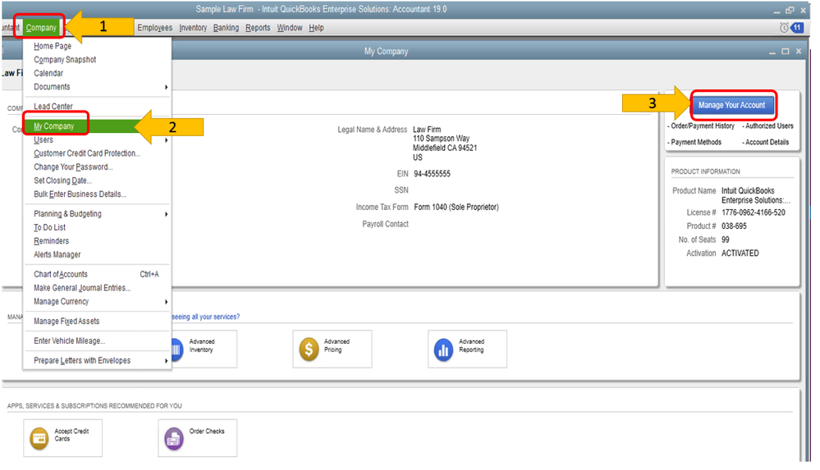Open the Window menu
This screenshot has height=470, width=820.
click(290, 28)
